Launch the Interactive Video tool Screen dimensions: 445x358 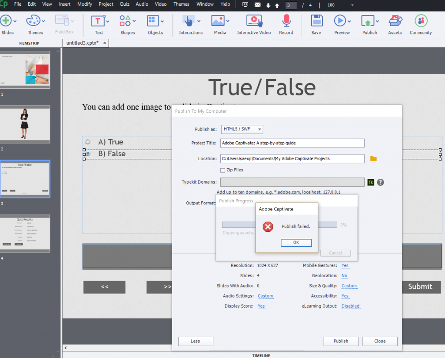pyautogui.click(x=253, y=20)
